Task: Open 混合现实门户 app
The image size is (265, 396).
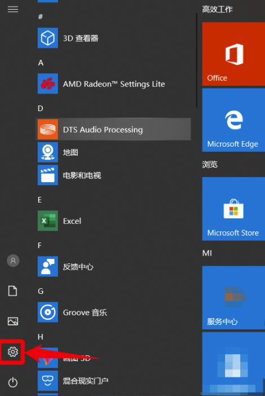Action: [114, 381]
